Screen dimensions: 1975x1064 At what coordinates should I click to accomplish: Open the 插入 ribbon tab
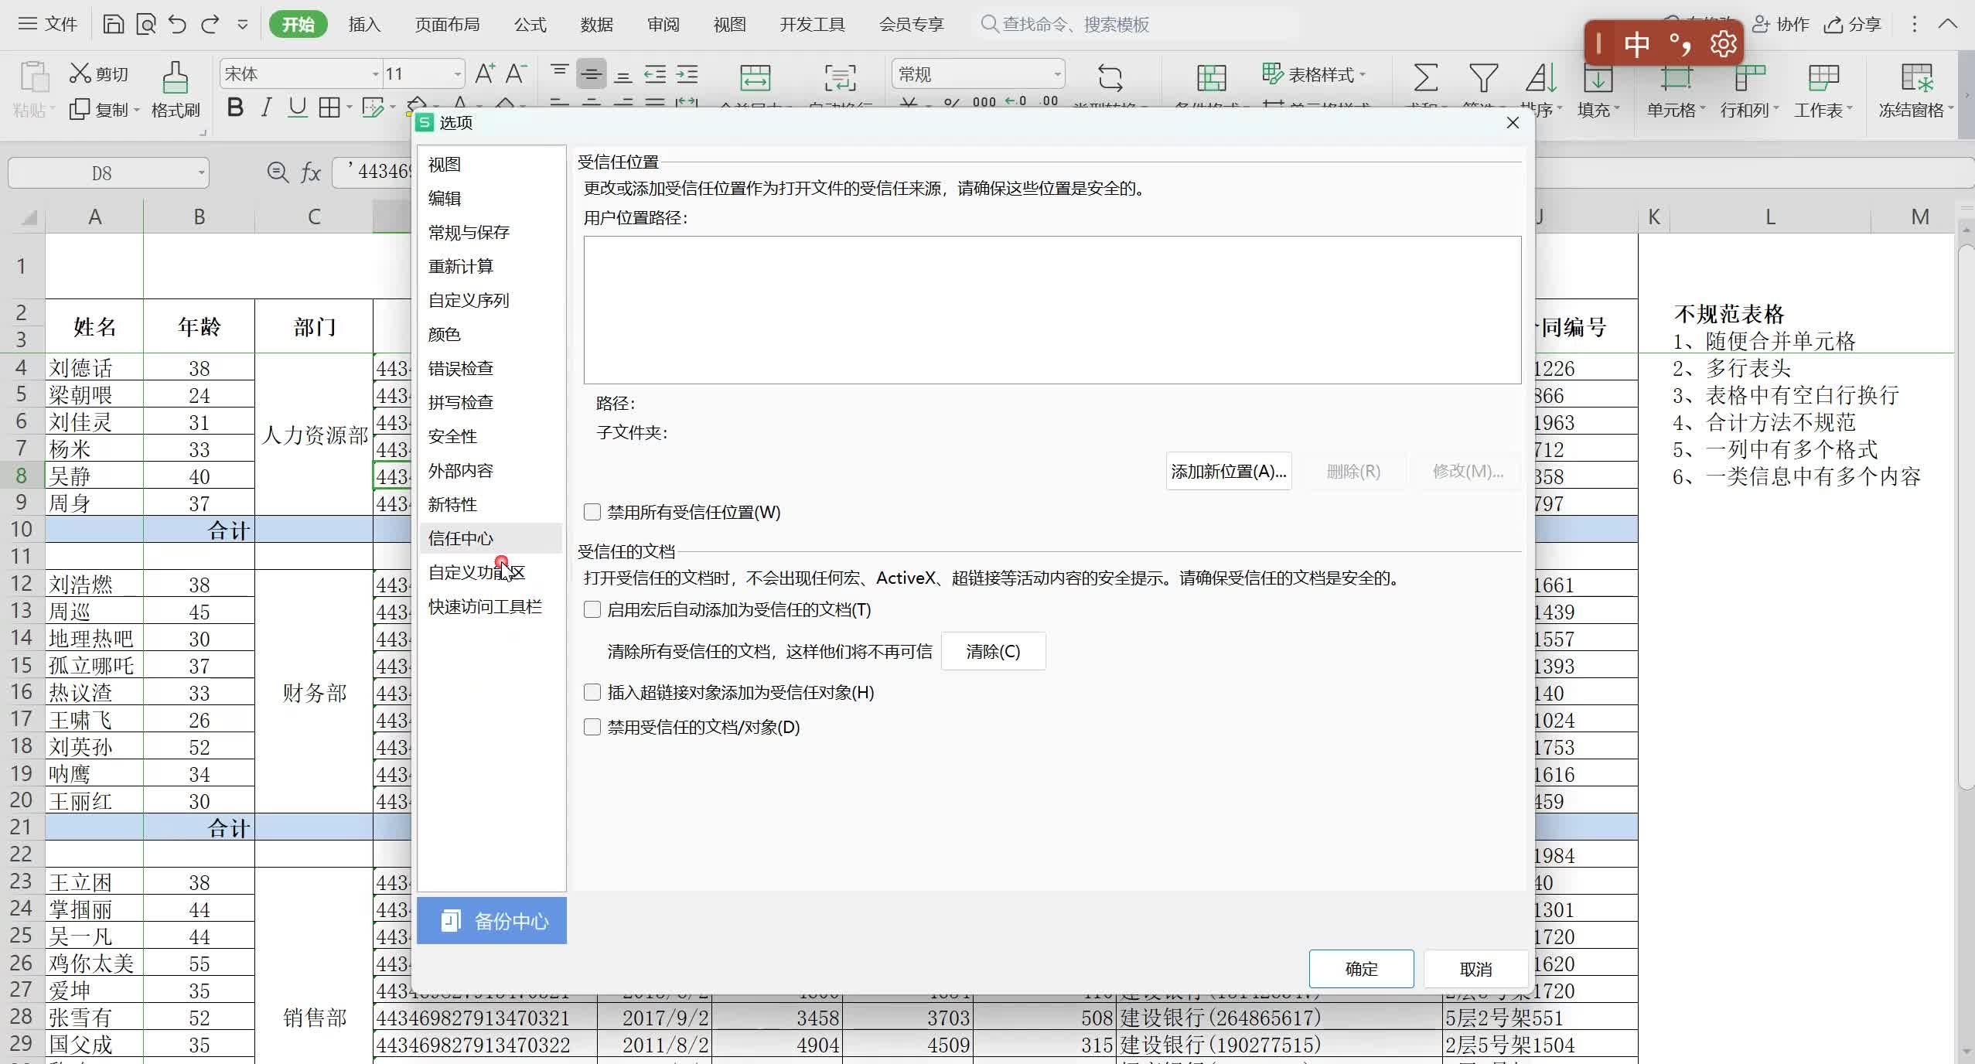coord(364,24)
